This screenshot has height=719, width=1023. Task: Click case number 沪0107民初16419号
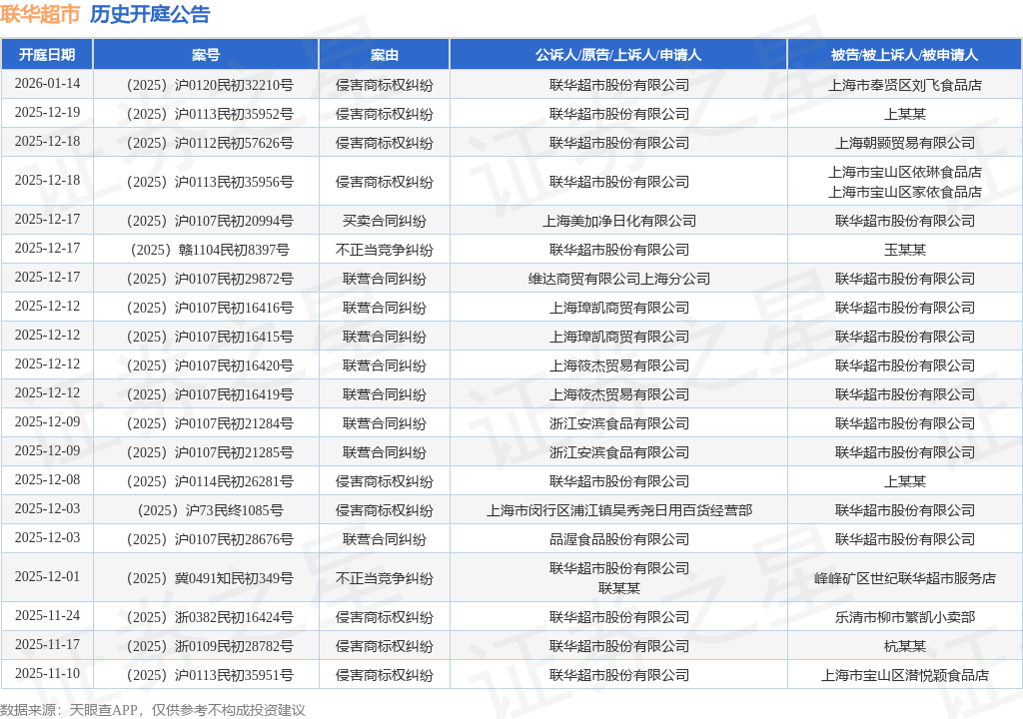coord(210,394)
